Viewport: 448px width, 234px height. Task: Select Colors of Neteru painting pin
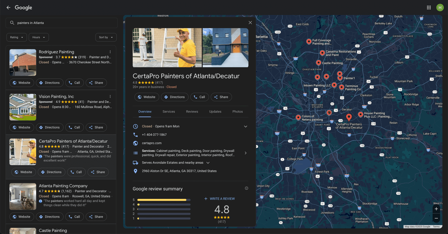click(298, 117)
